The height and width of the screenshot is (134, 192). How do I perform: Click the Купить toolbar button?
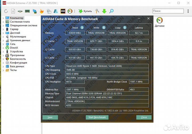tap(85, 11)
